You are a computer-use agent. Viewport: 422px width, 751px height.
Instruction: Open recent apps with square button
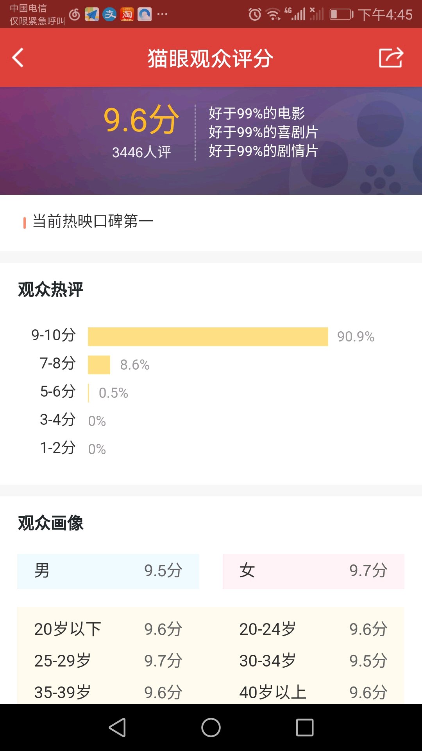[x=305, y=728]
